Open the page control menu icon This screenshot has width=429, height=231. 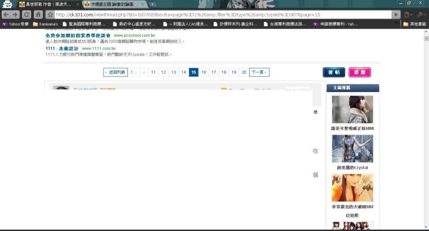point(408,15)
